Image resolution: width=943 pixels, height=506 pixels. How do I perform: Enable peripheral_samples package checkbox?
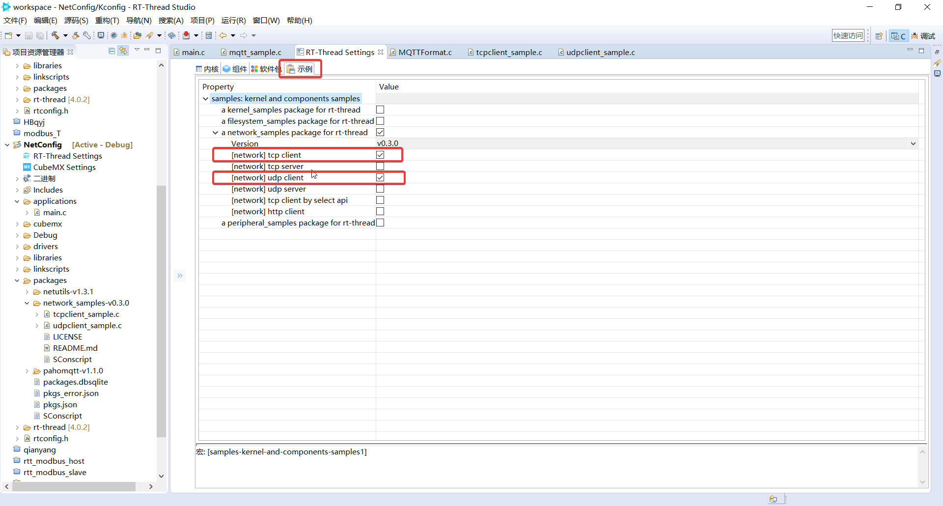(x=380, y=223)
